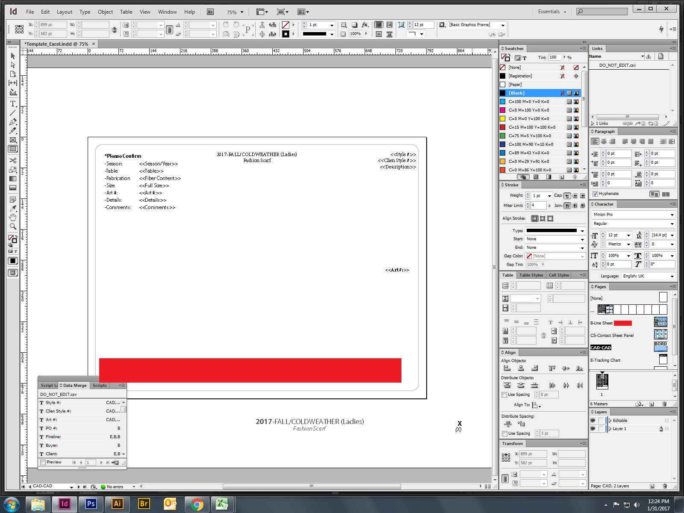684x513 pixels.
Task: Open Minion Pro font family dropdown
Action: point(672,215)
